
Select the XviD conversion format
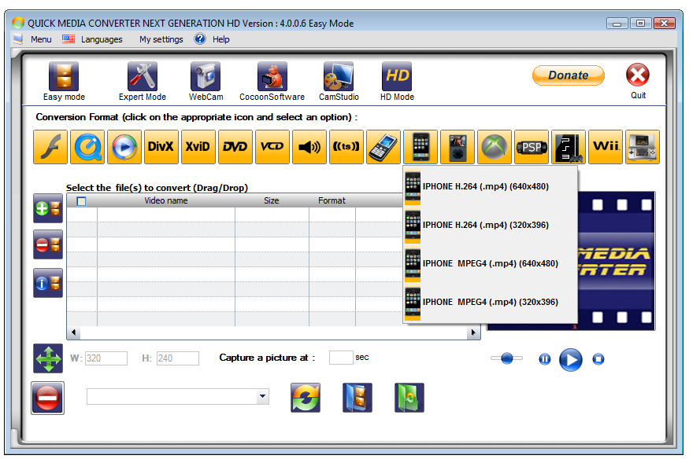click(198, 147)
